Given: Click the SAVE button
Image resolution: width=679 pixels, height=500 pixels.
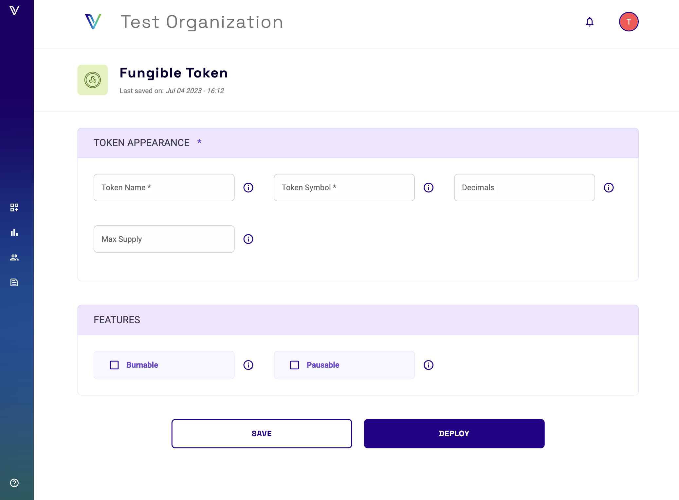Looking at the screenshot, I should [x=262, y=434].
